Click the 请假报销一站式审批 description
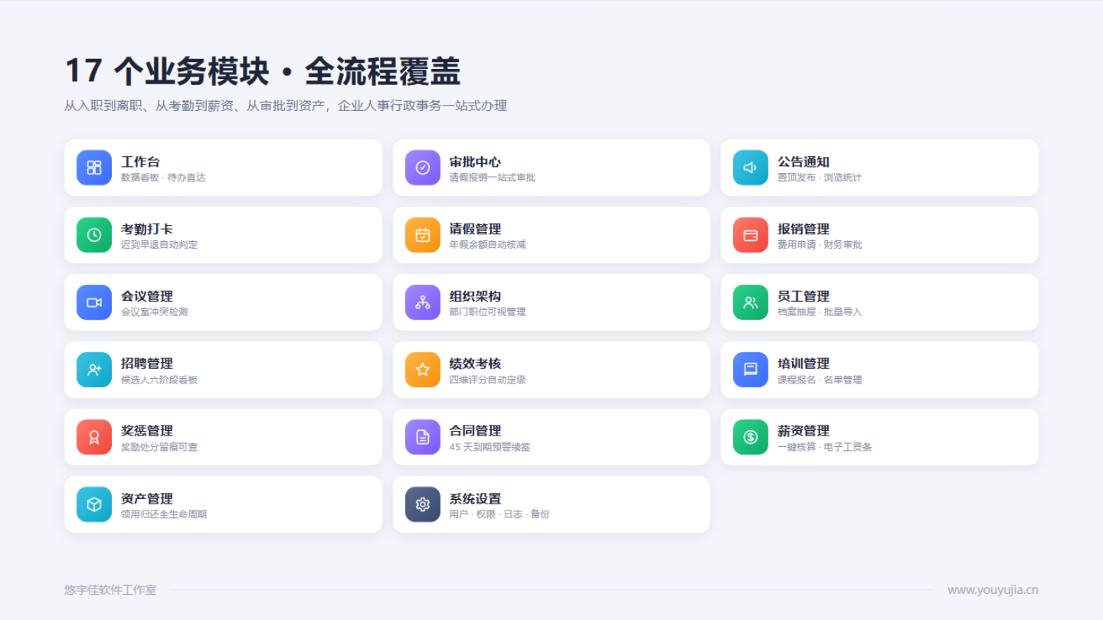The width and height of the screenshot is (1103, 620). (493, 178)
